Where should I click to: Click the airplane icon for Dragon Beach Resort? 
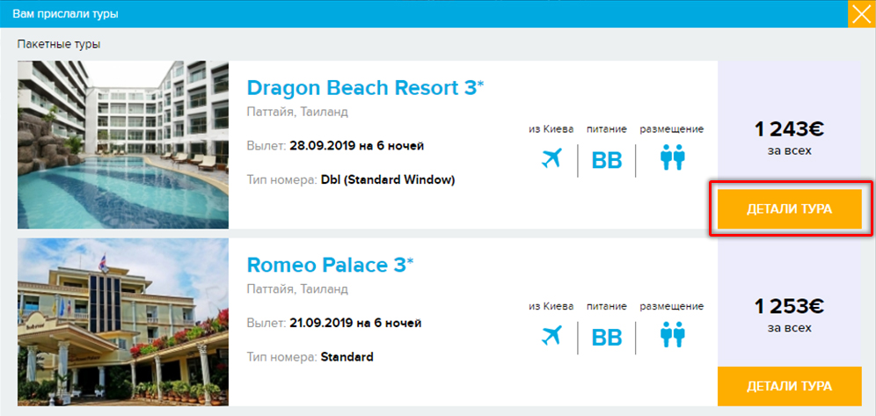552,159
